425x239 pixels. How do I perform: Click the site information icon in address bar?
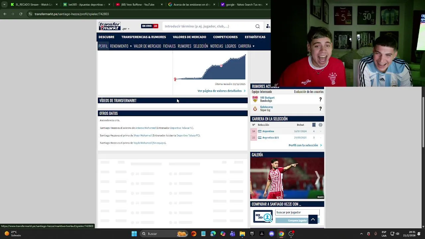point(30,14)
